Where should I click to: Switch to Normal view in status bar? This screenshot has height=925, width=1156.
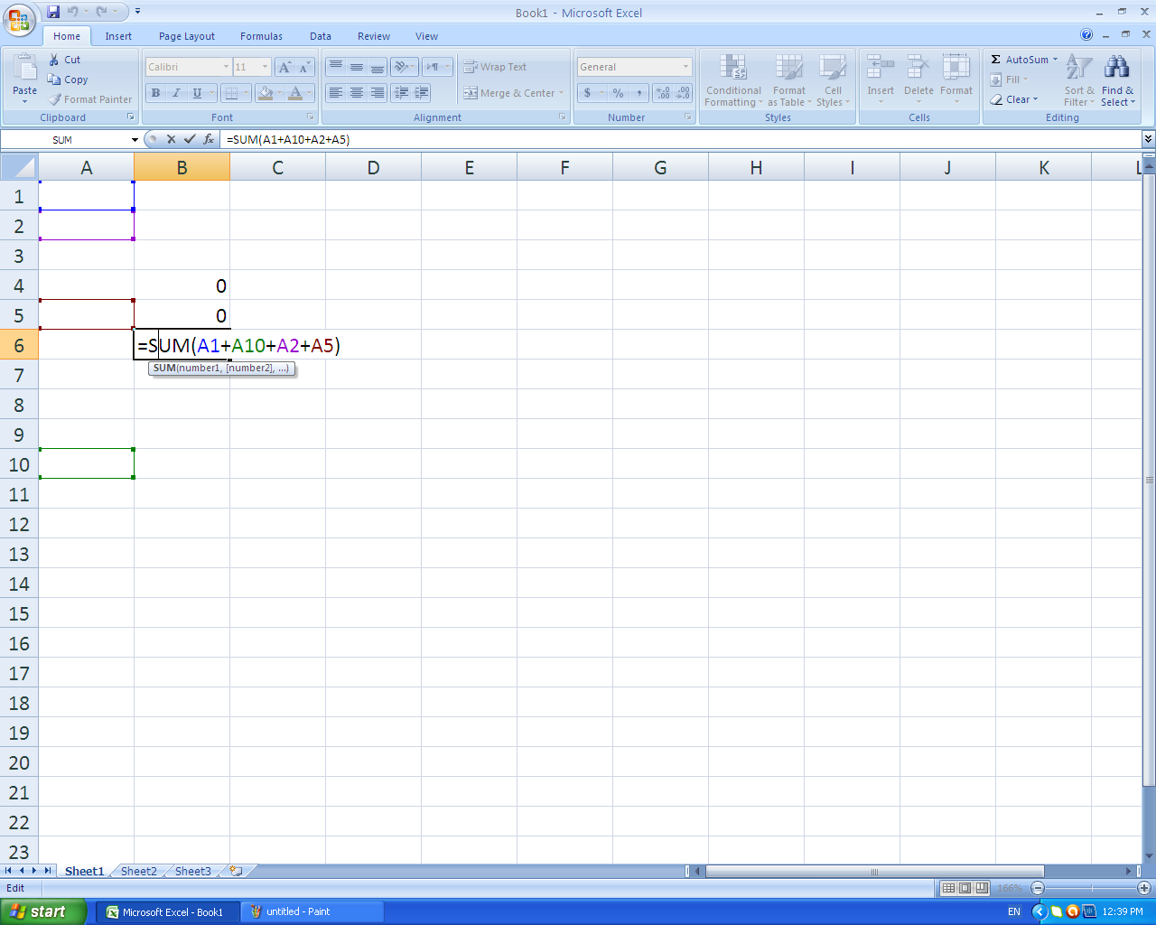tap(948, 888)
